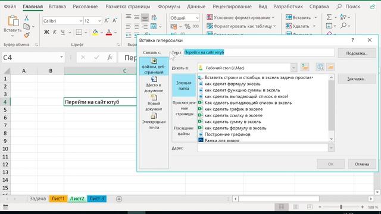Click the Fill down icon
Viewport: 381px width, 214px height.
click(329, 26)
